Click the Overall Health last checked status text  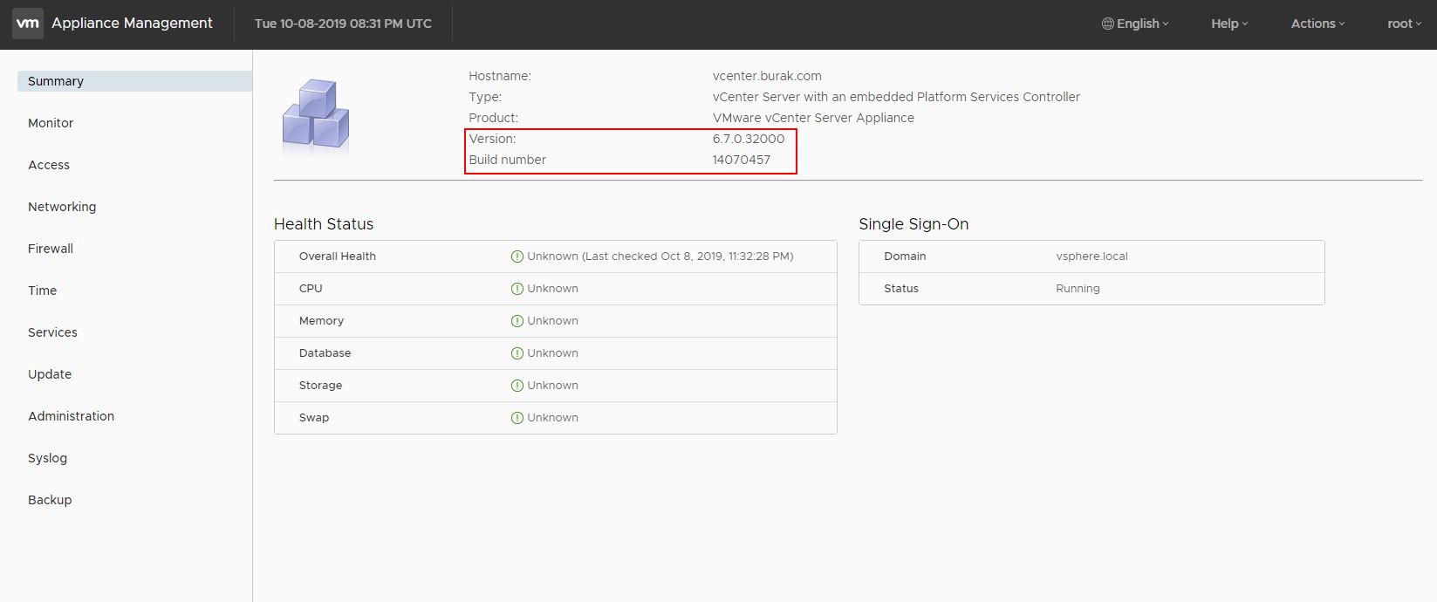660,257
